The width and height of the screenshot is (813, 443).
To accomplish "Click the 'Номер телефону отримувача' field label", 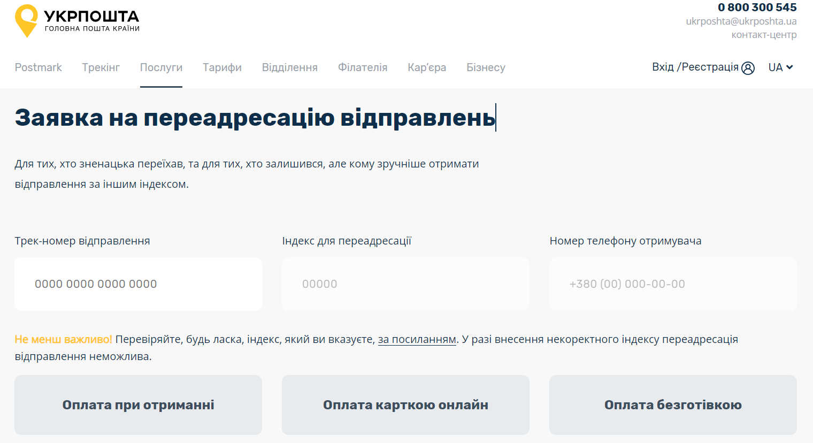I will click(625, 241).
